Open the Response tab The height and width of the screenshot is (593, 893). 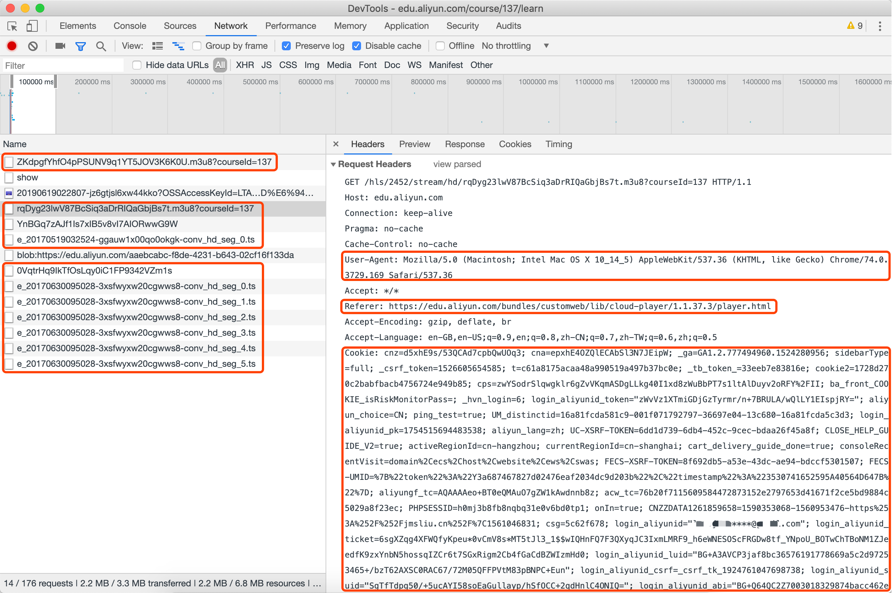[x=464, y=144]
